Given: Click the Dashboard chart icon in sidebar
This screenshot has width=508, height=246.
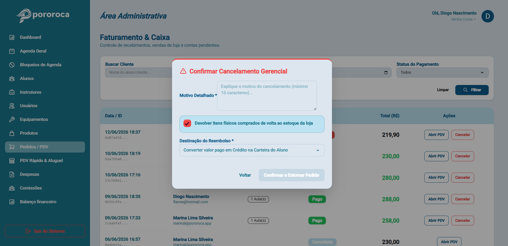Looking at the screenshot, I should tap(12, 37).
